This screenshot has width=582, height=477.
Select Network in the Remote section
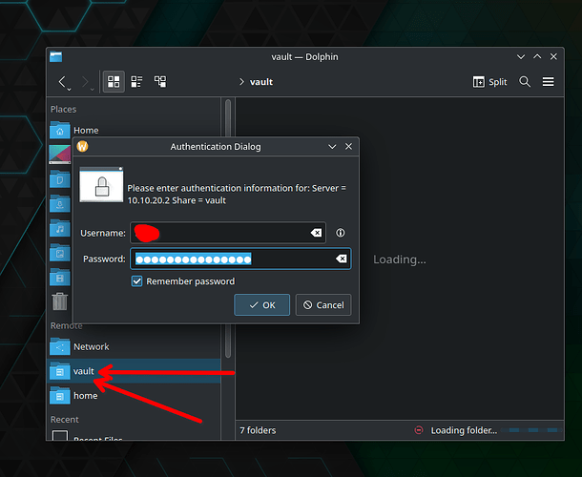[91, 346]
